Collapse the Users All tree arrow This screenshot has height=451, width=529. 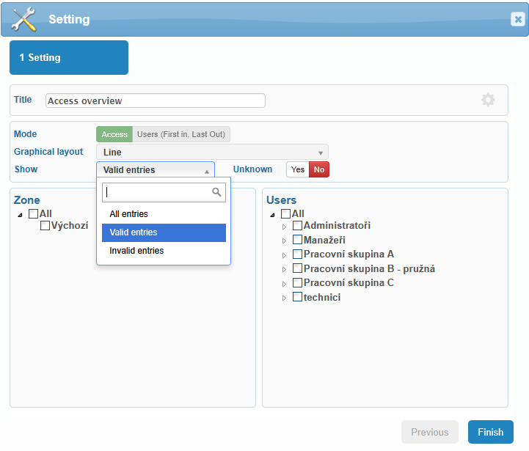click(x=273, y=215)
